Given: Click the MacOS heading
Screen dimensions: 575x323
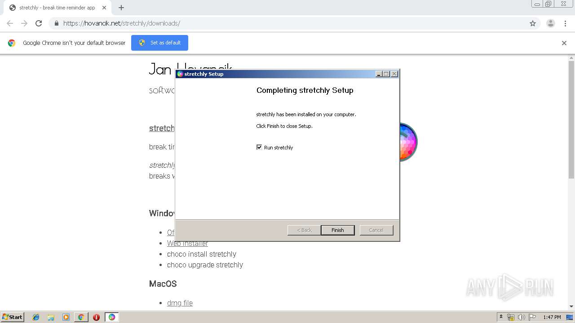Looking at the screenshot, I should pyautogui.click(x=163, y=284).
